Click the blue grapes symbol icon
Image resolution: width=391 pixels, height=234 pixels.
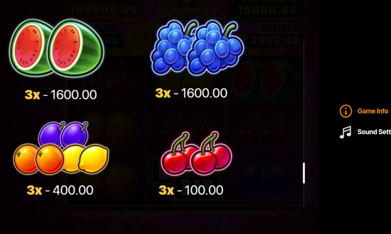[x=197, y=48]
